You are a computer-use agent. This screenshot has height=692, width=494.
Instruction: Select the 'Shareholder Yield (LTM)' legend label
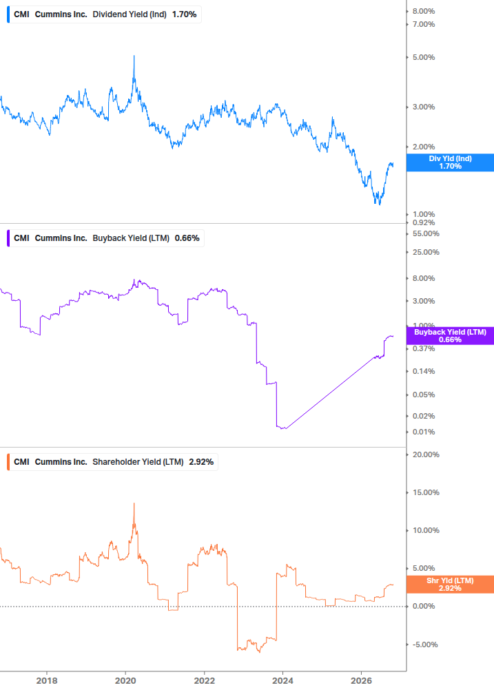tap(138, 462)
